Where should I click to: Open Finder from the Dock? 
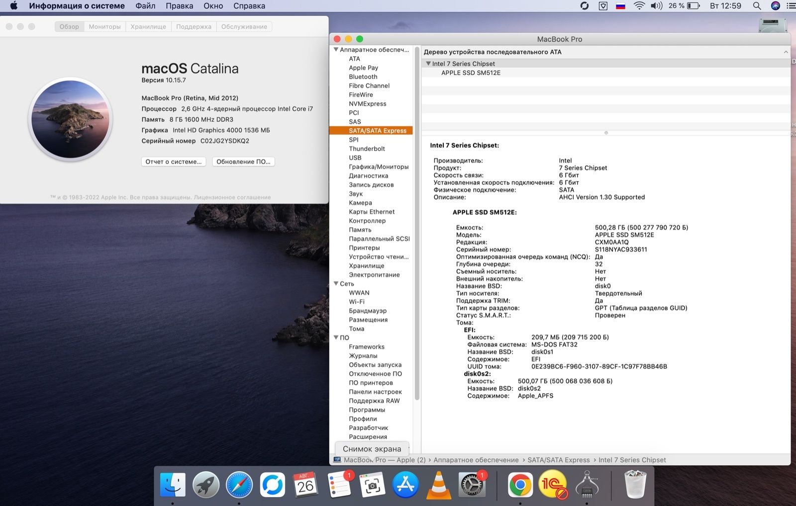[x=173, y=485]
